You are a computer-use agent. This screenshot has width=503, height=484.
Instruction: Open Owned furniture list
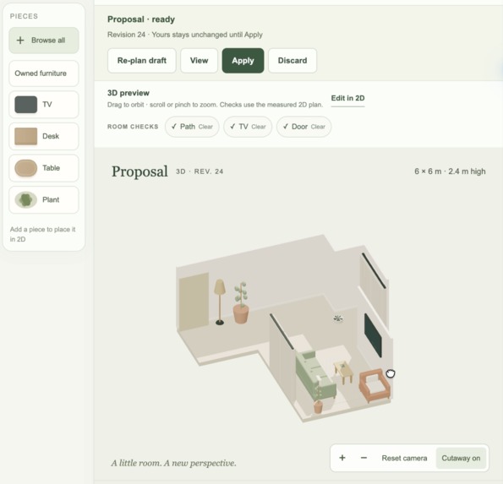pos(44,73)
